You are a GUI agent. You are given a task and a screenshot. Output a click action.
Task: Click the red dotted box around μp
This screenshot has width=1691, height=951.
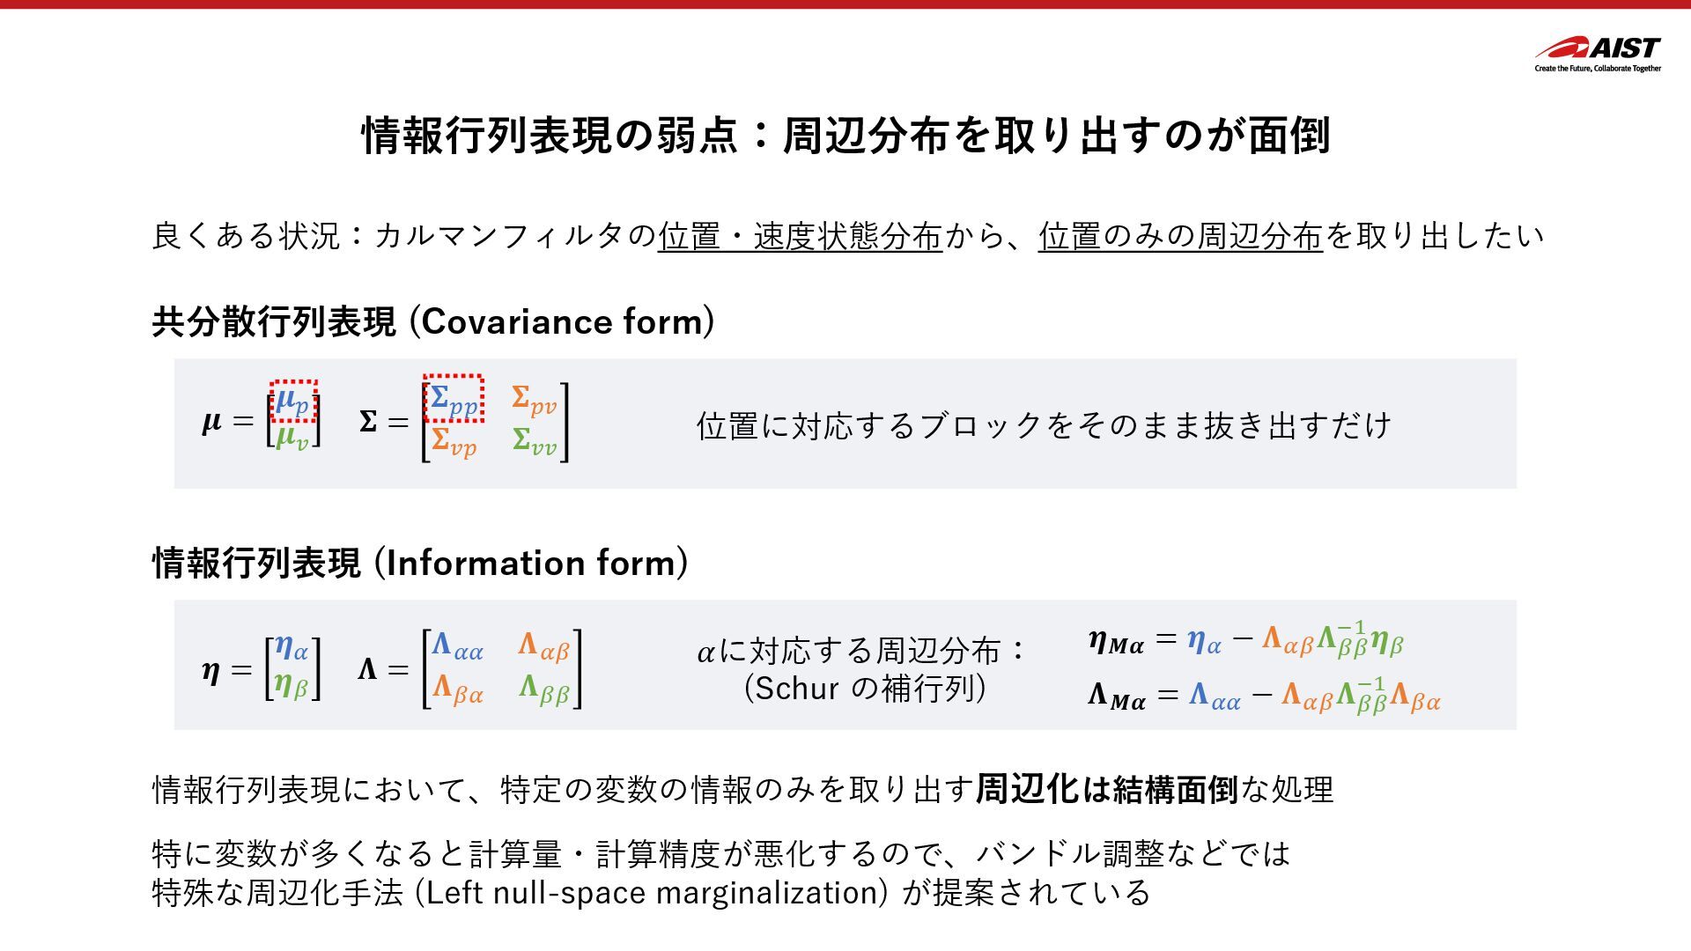point(293,402)
